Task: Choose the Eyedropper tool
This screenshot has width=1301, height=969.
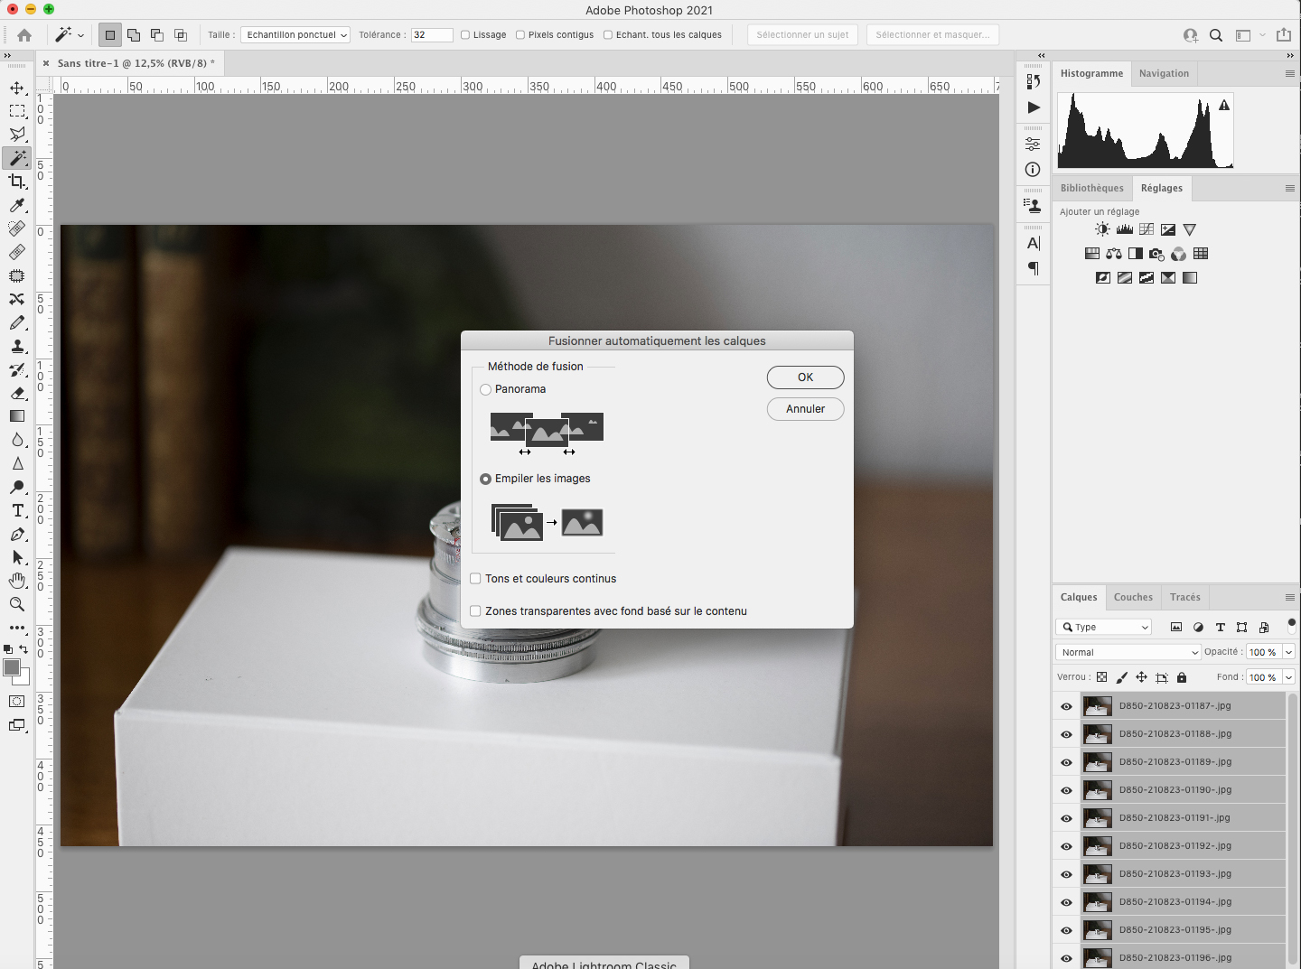Action: pos(17,206)
